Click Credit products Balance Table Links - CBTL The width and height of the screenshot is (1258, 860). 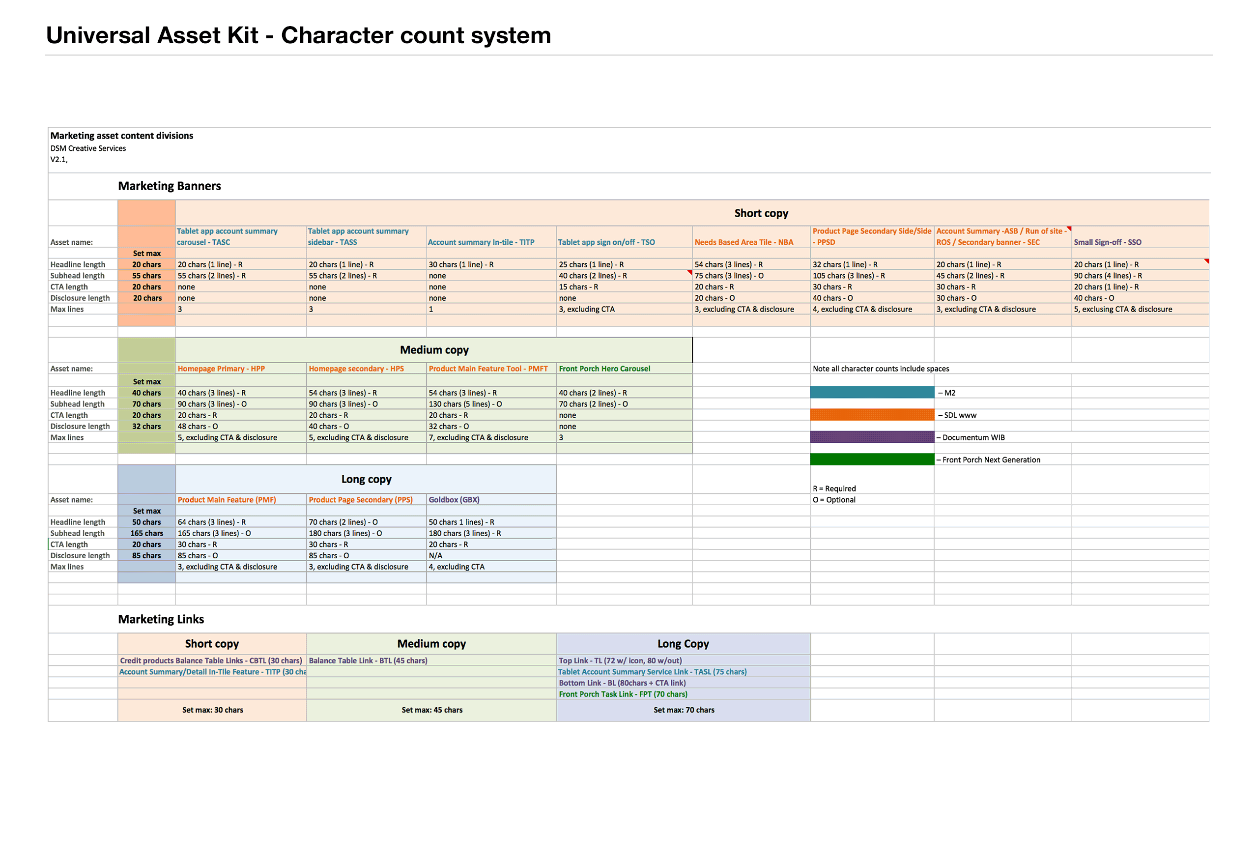pos(211,660)
